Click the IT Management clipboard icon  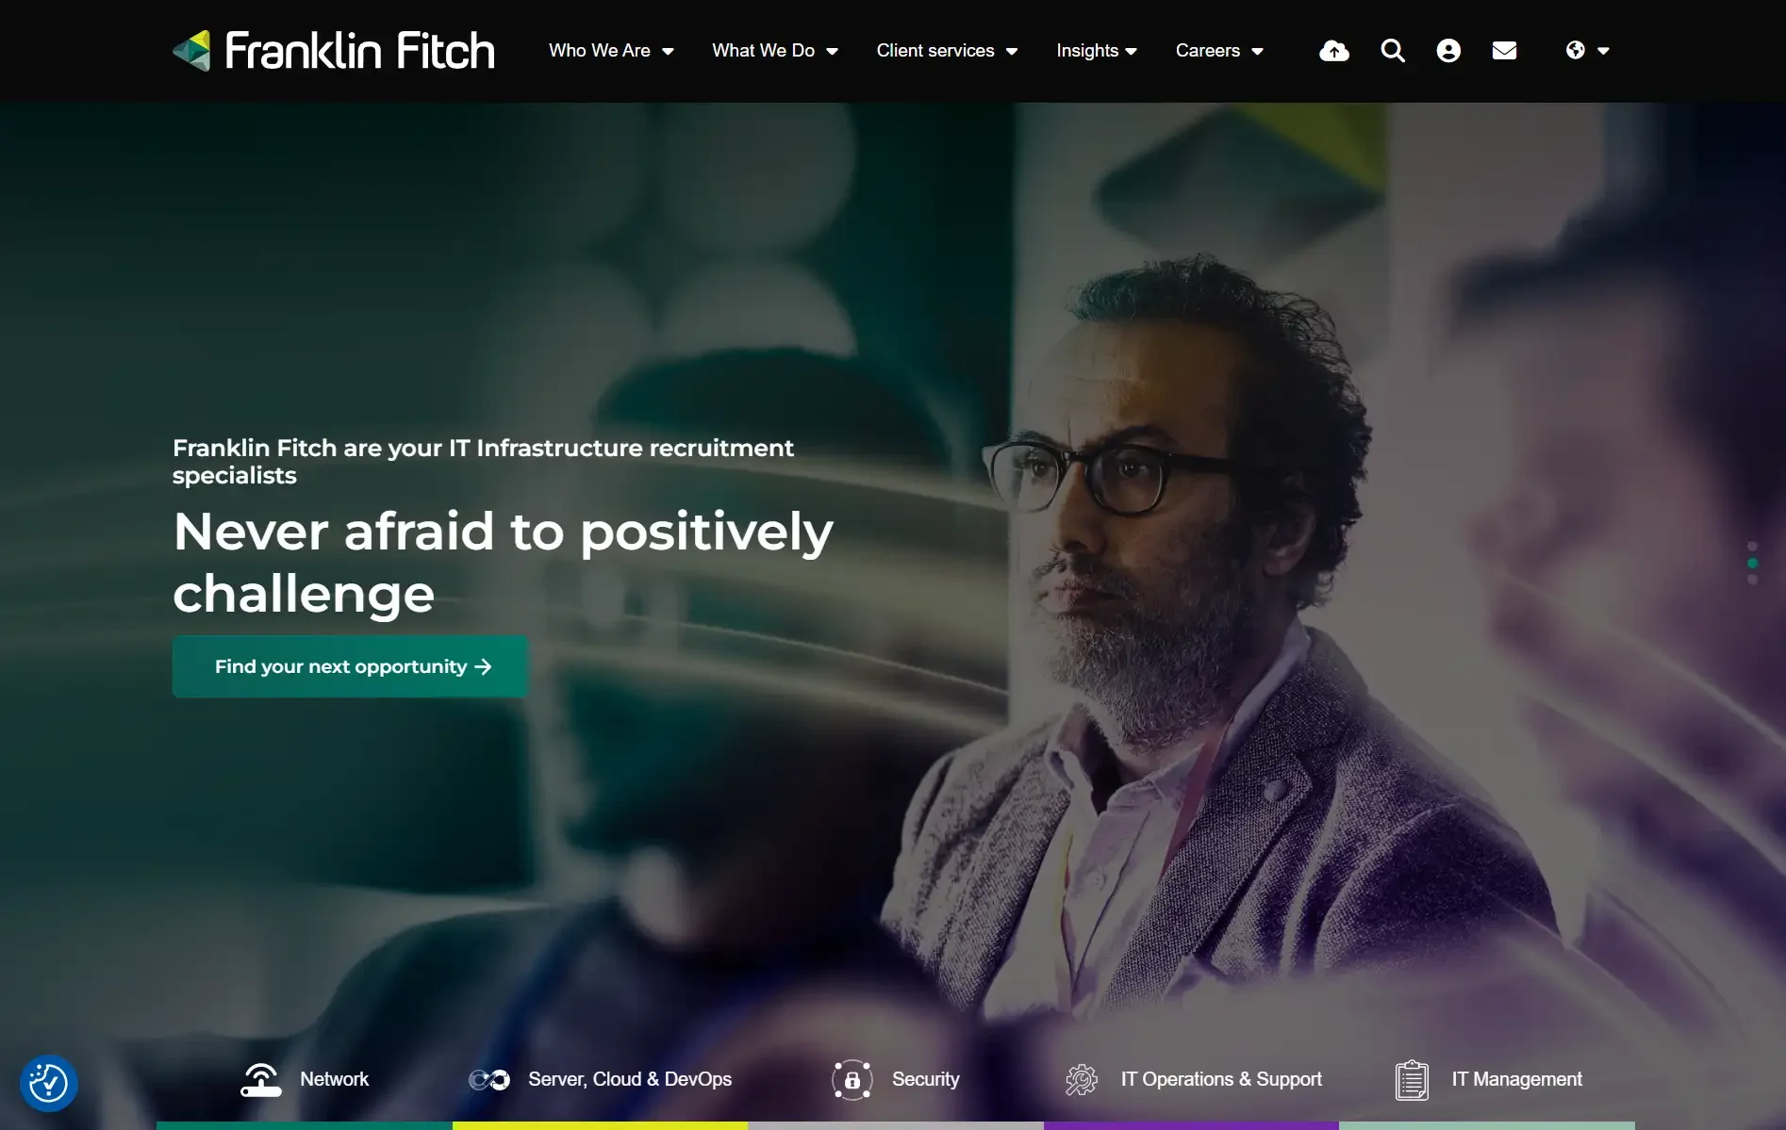tap(1412, 1080)
